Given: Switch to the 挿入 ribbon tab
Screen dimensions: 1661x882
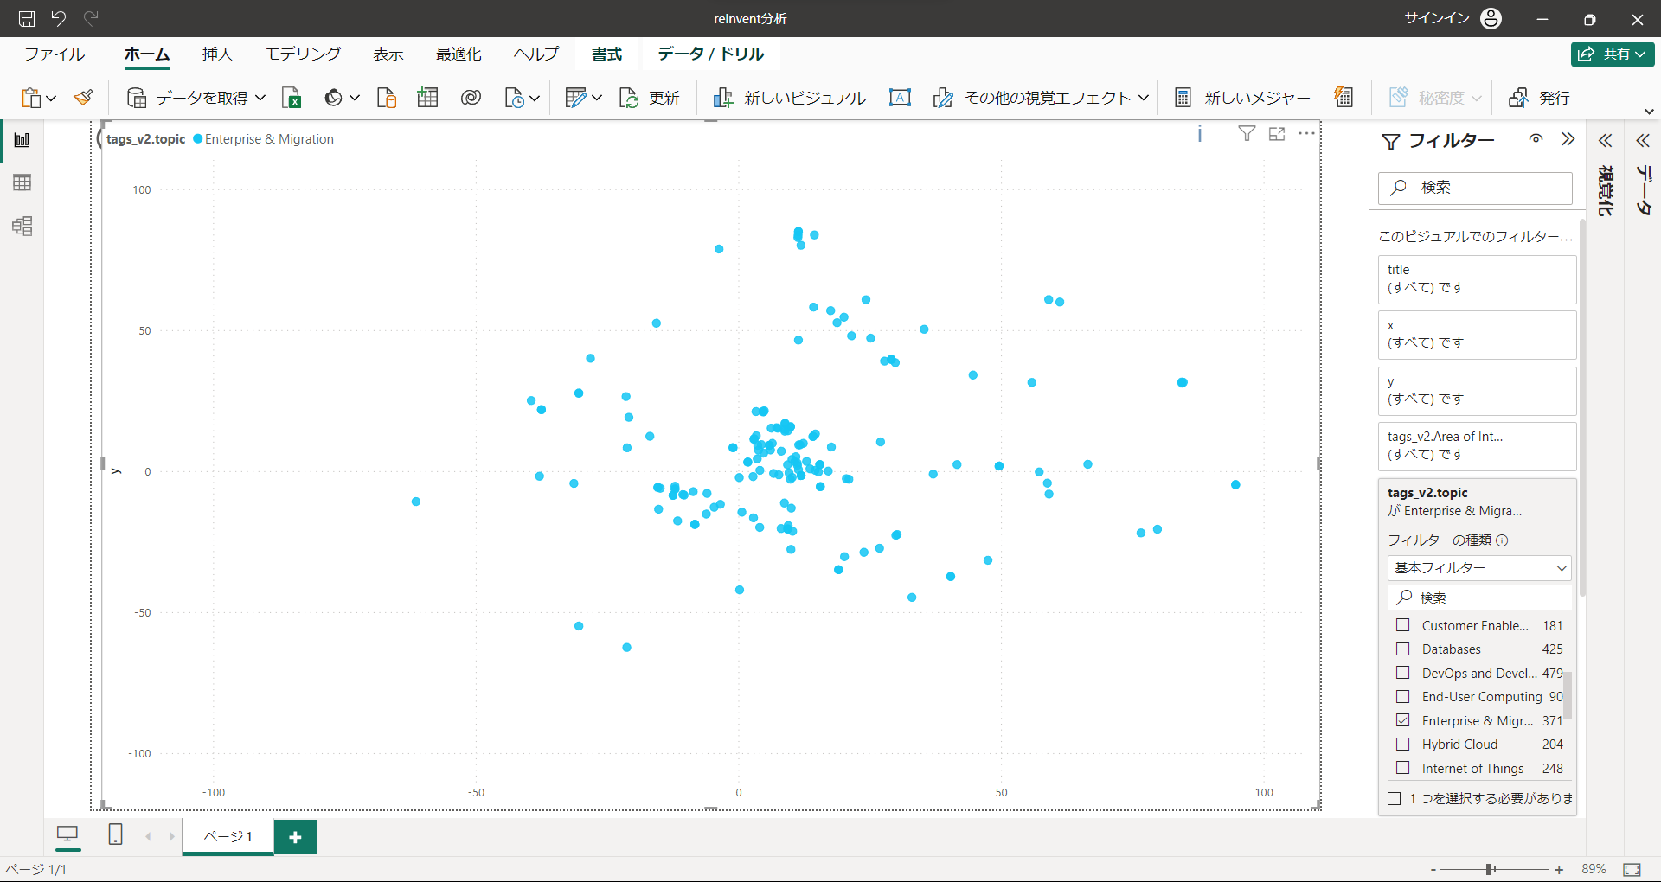Looking at the screenshot, I should [x=217, y=54].
